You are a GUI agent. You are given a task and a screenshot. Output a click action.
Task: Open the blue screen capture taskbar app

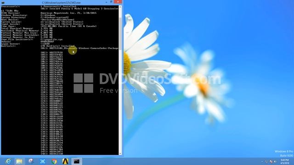43,161
